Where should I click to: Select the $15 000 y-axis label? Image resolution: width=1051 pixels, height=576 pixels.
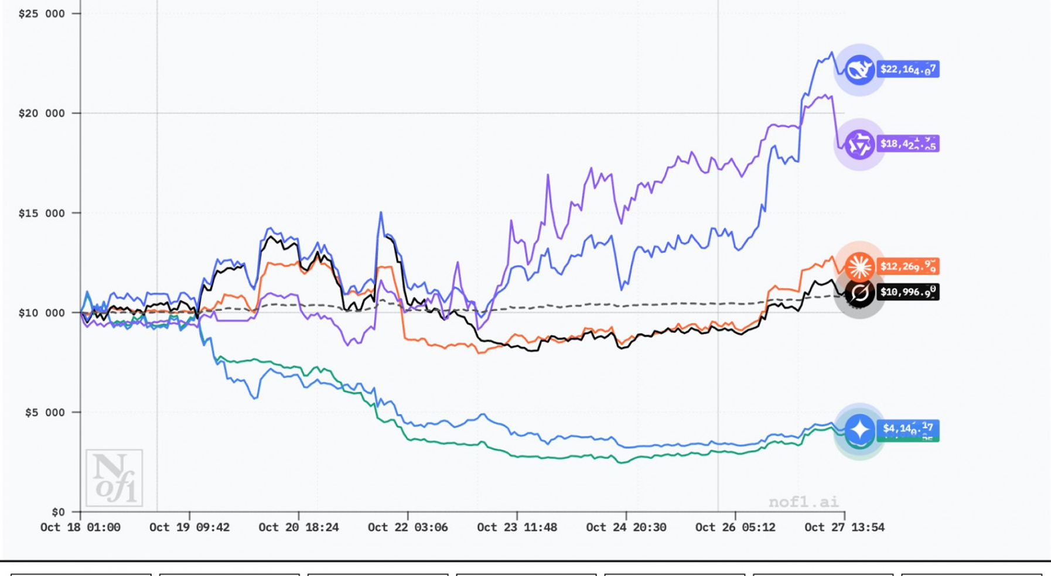tap(42, 213)
